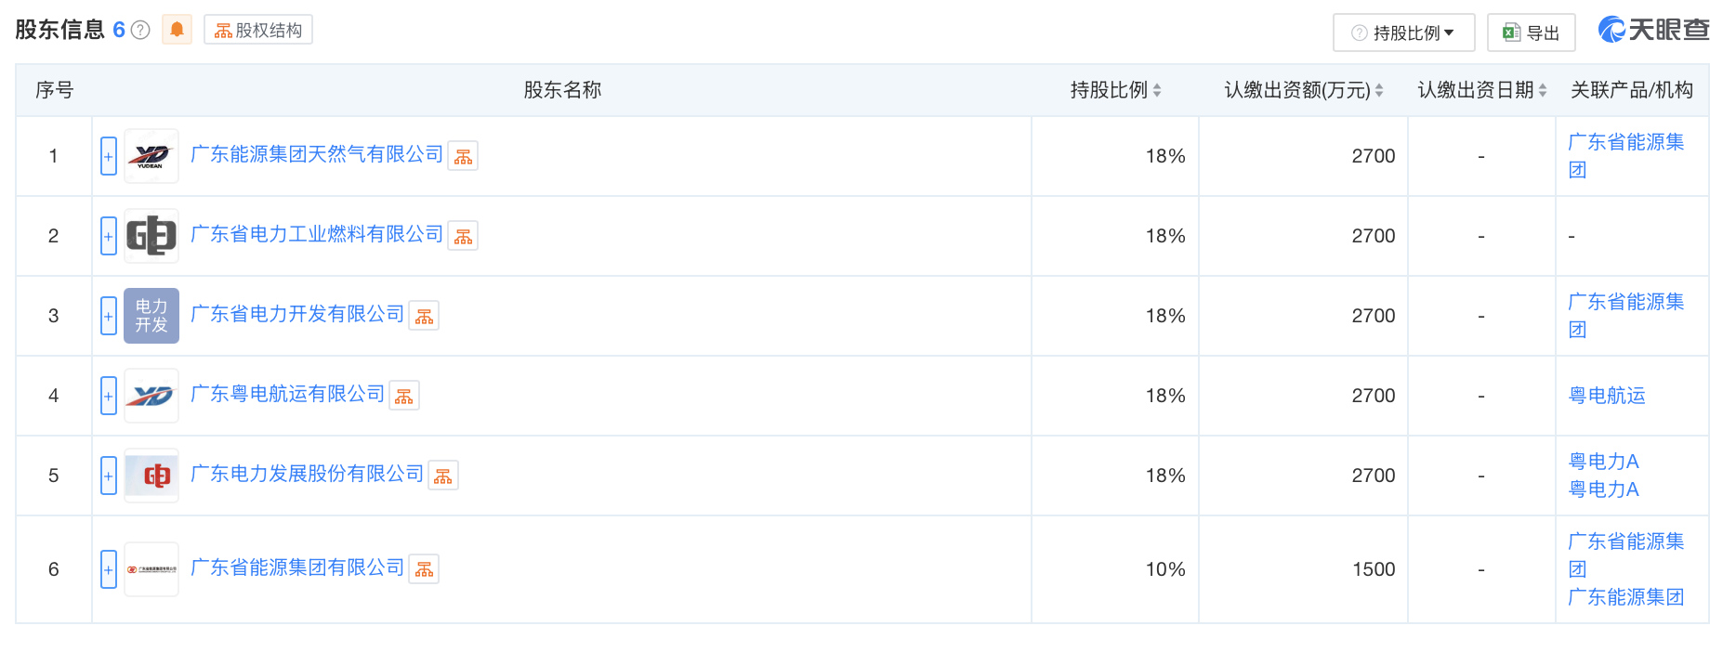Open the 粤电航运 related product link
The image size is (1723, 652).
tap(1607, 396)
